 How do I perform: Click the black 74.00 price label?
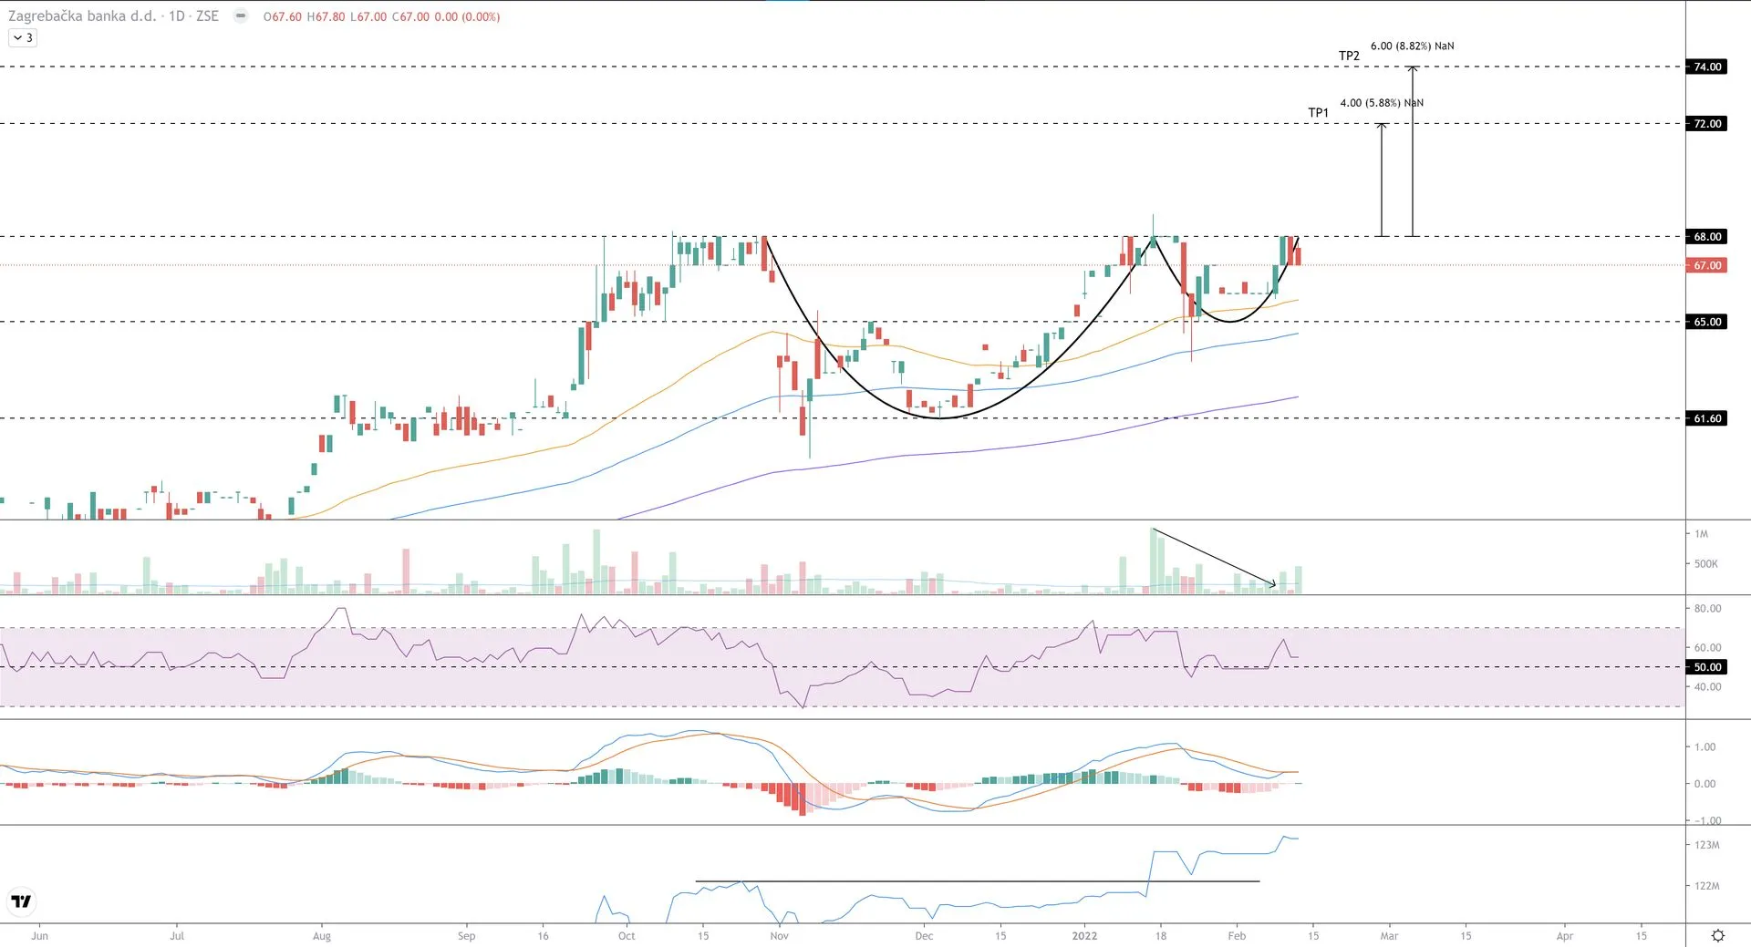[x=1706, y=67]
